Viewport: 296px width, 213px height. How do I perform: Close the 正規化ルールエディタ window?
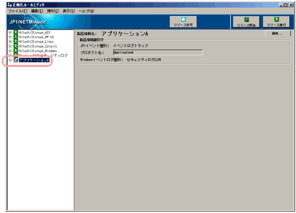point(291,5)
